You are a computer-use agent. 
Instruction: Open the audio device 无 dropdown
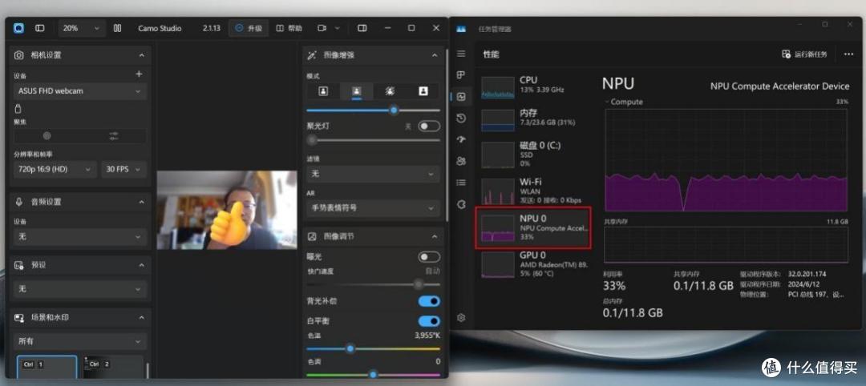click(81, 236)
